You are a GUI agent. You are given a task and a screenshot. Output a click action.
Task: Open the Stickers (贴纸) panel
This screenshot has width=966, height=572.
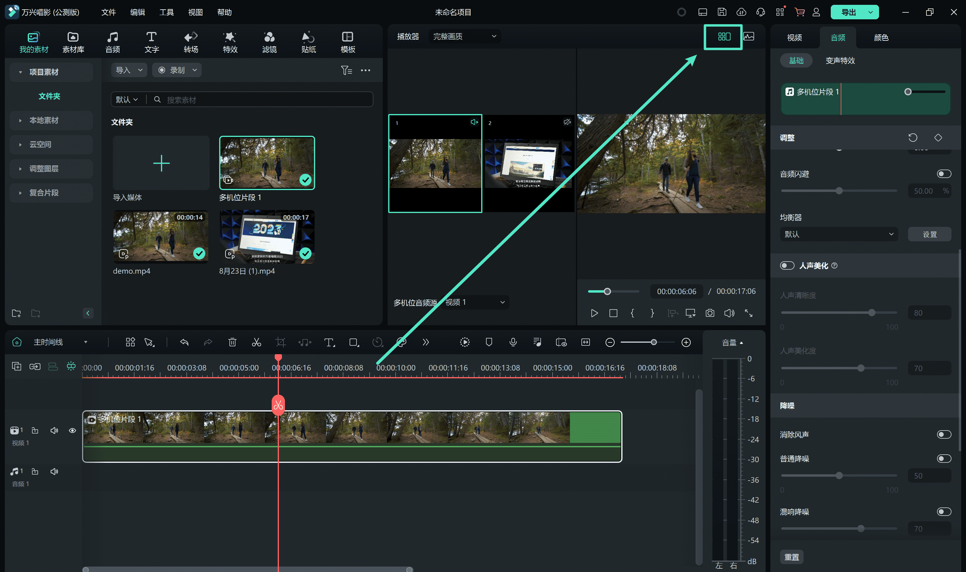309,42
